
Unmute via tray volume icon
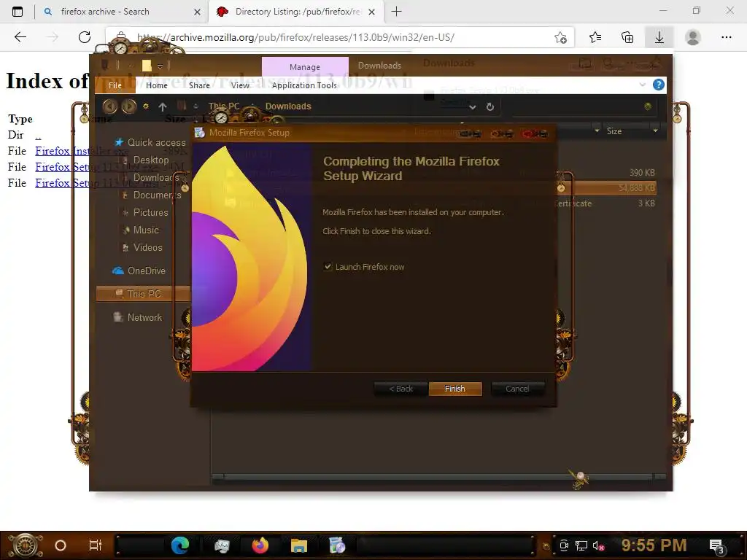point(598,545)
